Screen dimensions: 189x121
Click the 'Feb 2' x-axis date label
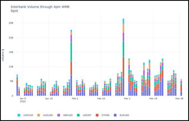coord(75,99)
